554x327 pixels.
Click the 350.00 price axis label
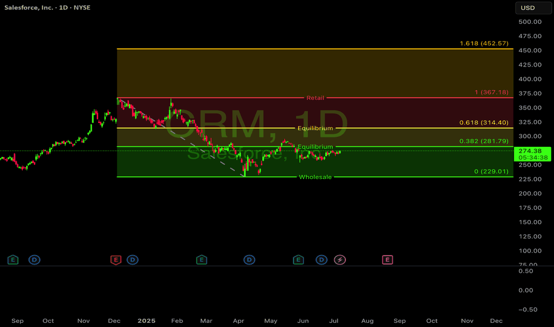[x=530, y=108]
